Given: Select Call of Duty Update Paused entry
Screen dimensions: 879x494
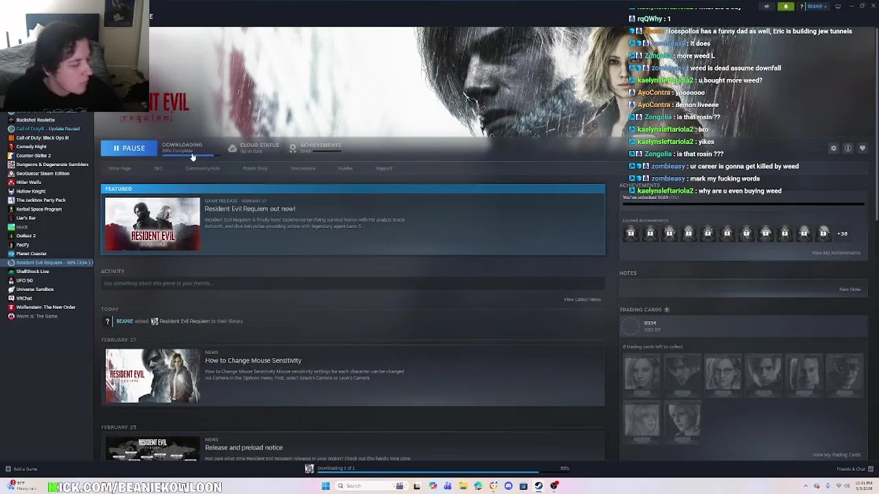Looking at the screenshot, I should pyautogui.click(x=47, y=129).
